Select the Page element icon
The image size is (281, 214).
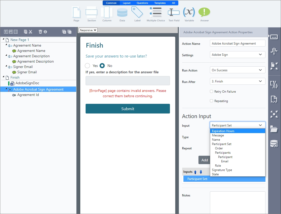pos(76,12)
